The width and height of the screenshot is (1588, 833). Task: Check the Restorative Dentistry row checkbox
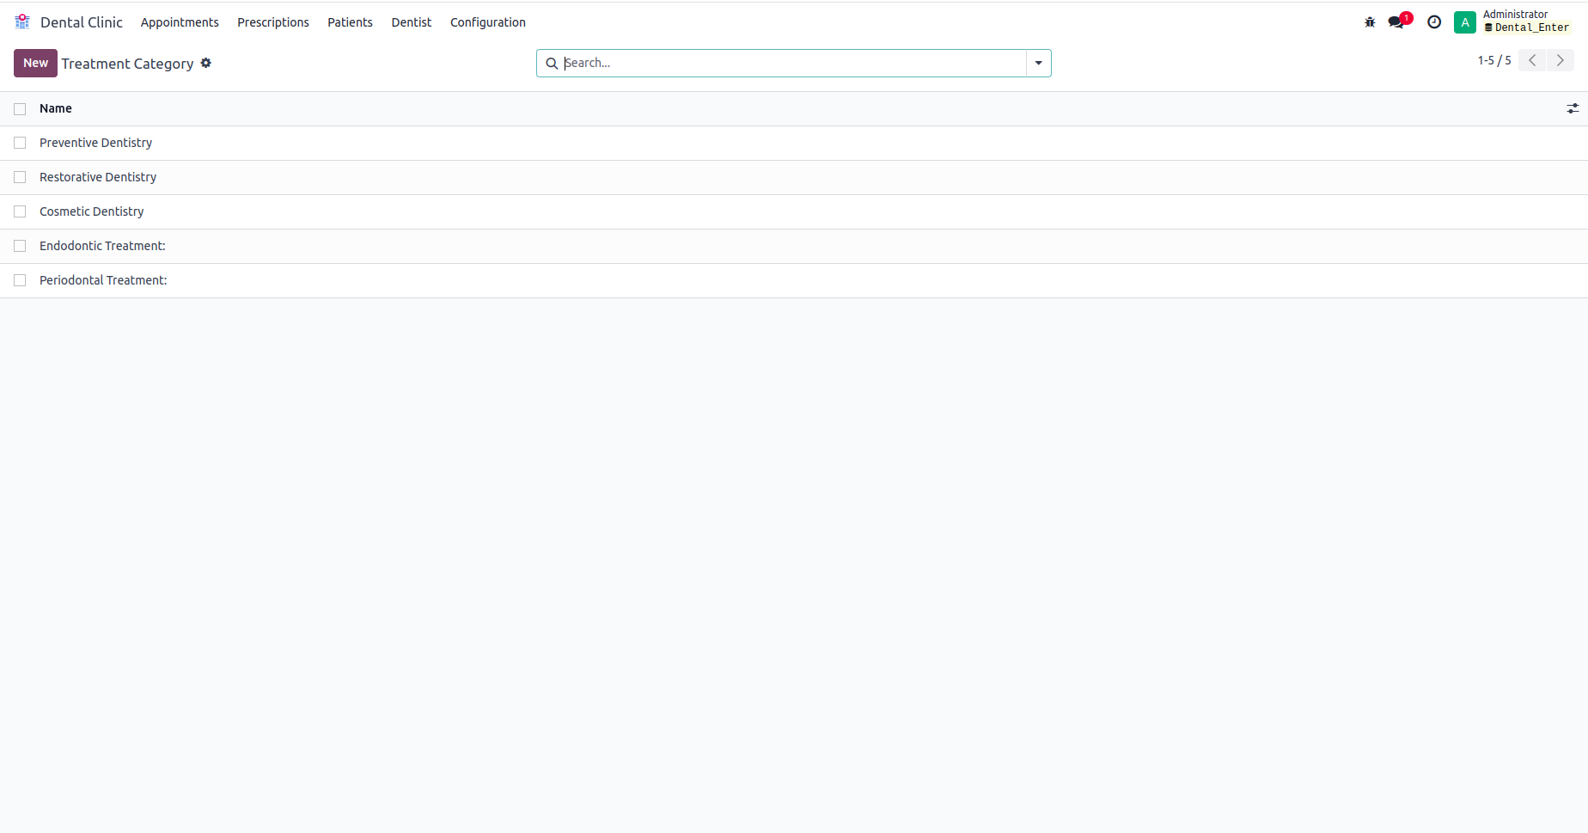click(20, 177)
